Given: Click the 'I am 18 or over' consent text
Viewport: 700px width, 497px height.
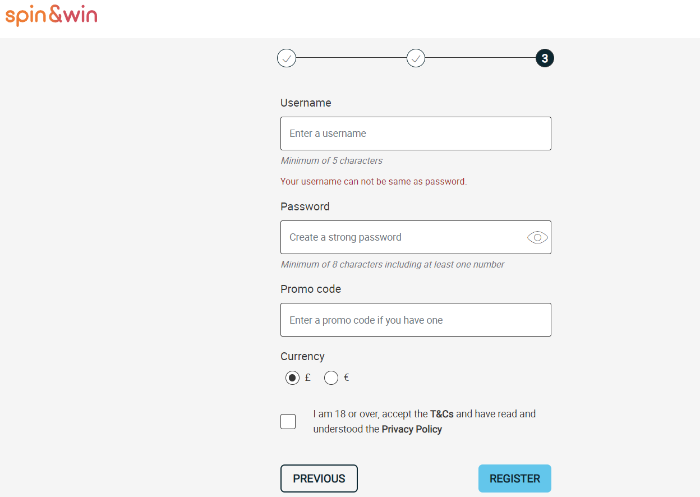Looking at the screenshot, I should coord(425,421).
